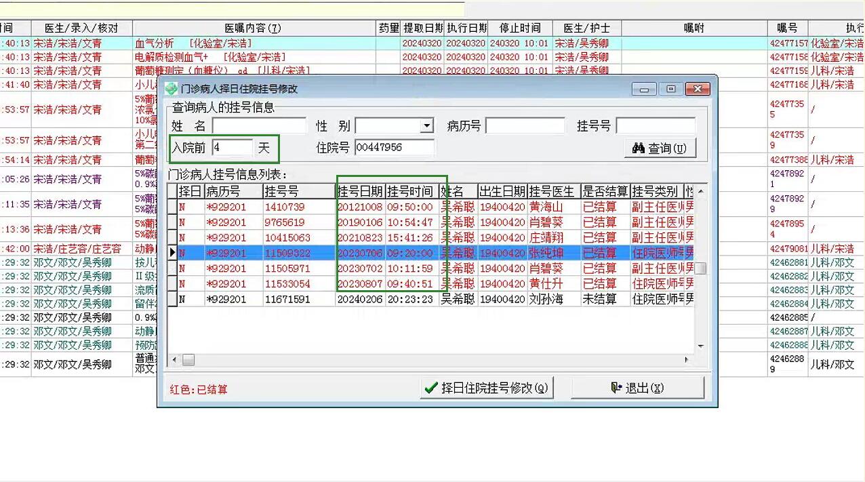865x482 pixels.
Task: Select row with 挂号号 9765619
Action: click(x=431, y=222)
